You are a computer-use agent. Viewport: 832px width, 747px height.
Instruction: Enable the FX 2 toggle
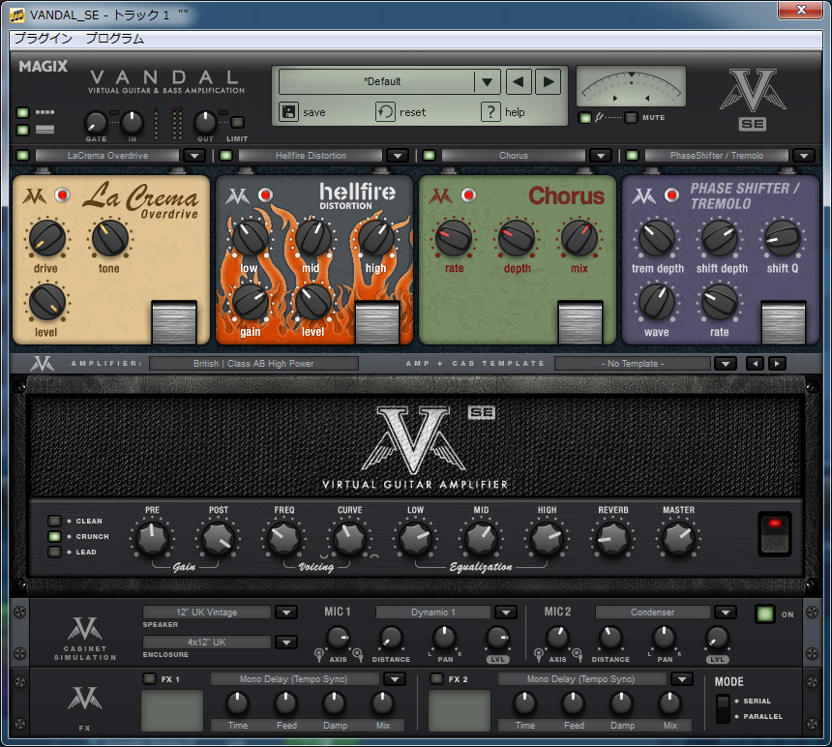pyautogui.click(x=436, y=679)
